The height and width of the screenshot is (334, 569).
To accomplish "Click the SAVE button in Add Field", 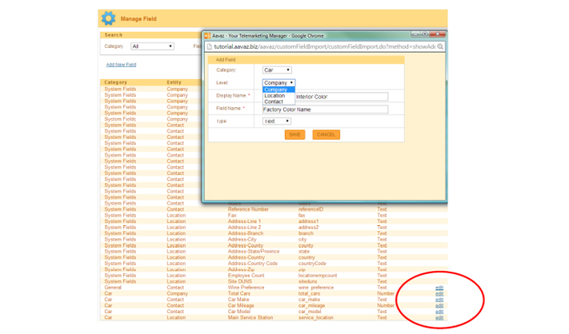I will pyautogui.click(x=295, y=134).
